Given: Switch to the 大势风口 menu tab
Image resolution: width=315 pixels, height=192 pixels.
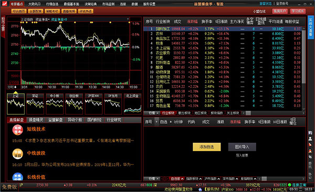Looking at the screenshot, I should 34,4.
